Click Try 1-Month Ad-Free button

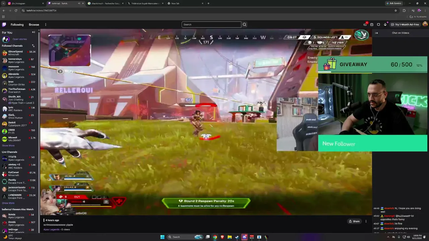(405, 24)
